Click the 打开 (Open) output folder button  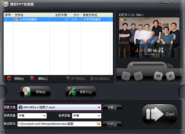112,124
